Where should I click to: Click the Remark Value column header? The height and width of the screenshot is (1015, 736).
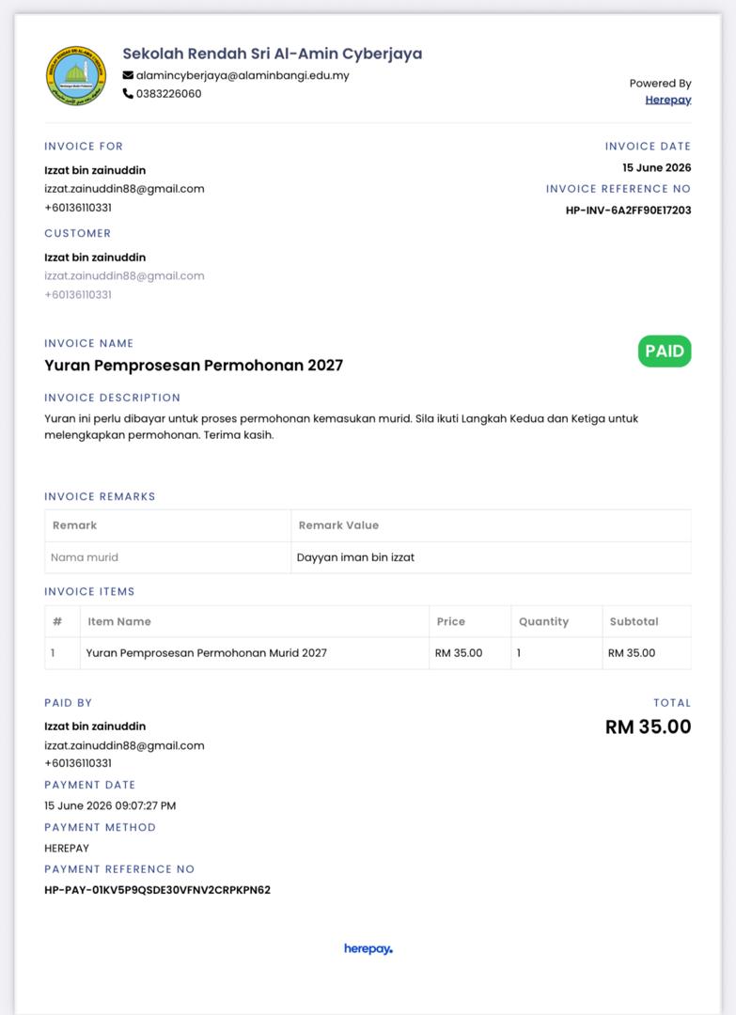point(338,525)
